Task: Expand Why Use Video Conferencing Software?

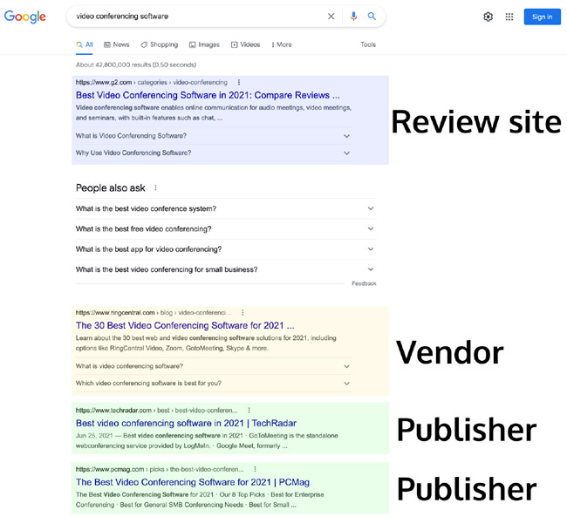Action: (214, 153)
